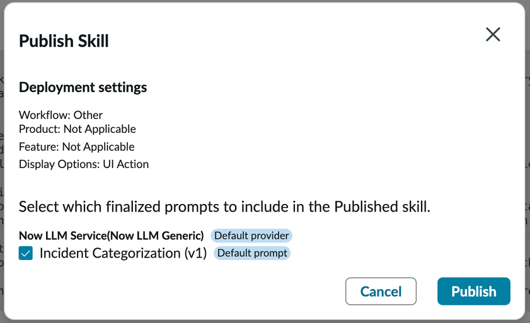Click the Feature: Not Applicable line

click(76, 147)
